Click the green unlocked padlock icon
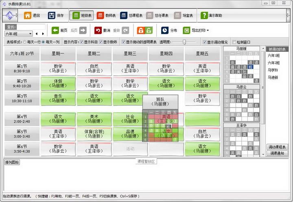Screen dimensions: 293x202 click(149, 30)
